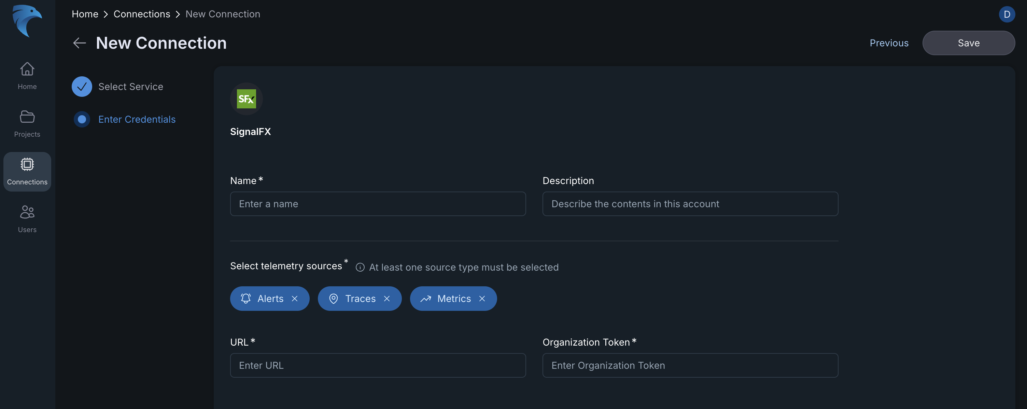
Task: Open Home from the left sidebar
Action: (x=27, y=76)
